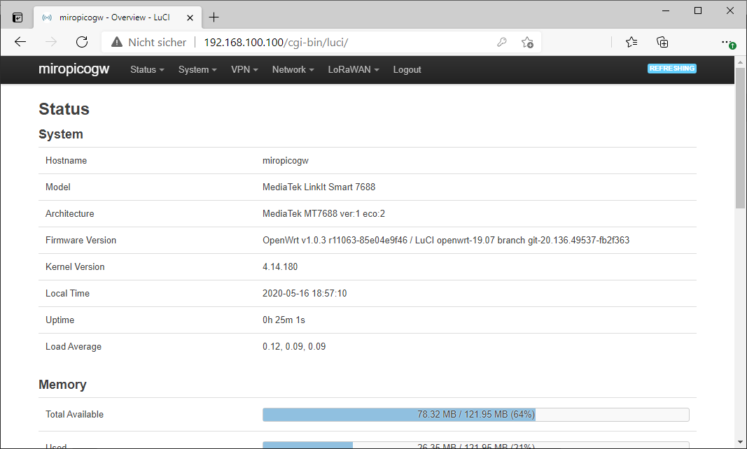The height and width of the screenshot is (449, 747).
Task: Add this page to favorites star icon
Action: coord(527,42)
